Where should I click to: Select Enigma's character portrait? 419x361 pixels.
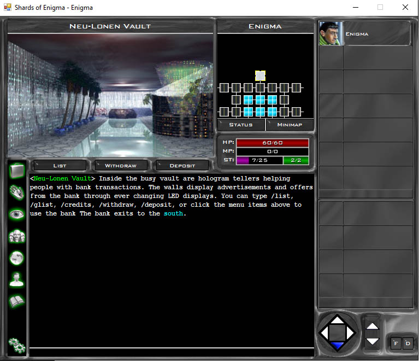point(331,34)
